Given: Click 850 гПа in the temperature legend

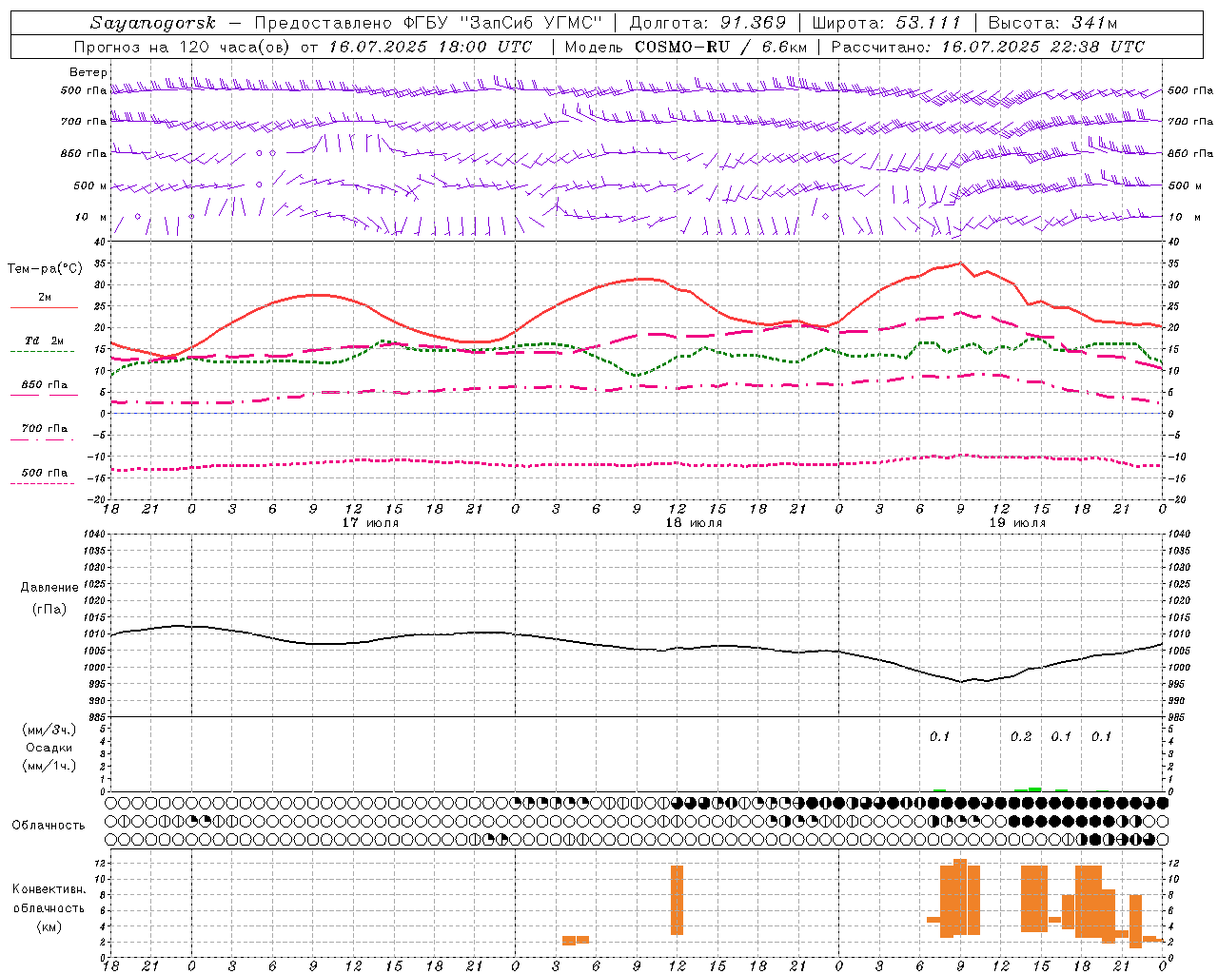Looking at the screenshot, I should tap(45, 385).
